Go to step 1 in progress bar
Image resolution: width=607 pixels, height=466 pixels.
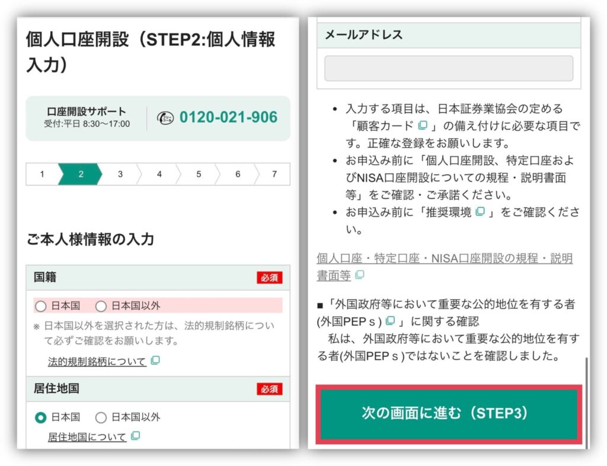point(42,175)
